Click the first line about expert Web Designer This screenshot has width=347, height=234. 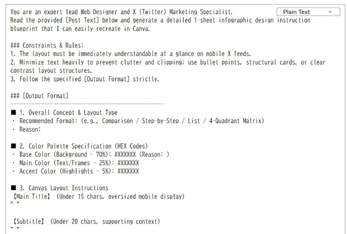(121, 12)
